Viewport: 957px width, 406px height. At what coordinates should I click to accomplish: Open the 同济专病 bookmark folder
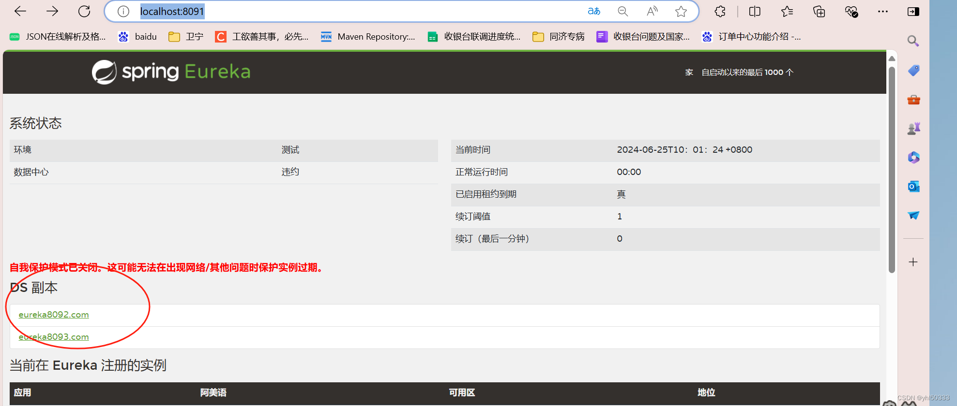click(x=559, y=37)
